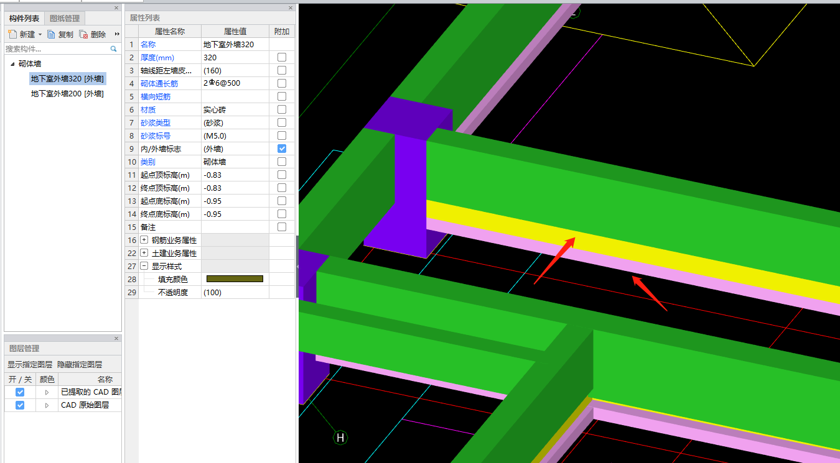Close the 图层管理 panel with its X icon
This screenshot has width=840, height=463.
click(116, 338)
